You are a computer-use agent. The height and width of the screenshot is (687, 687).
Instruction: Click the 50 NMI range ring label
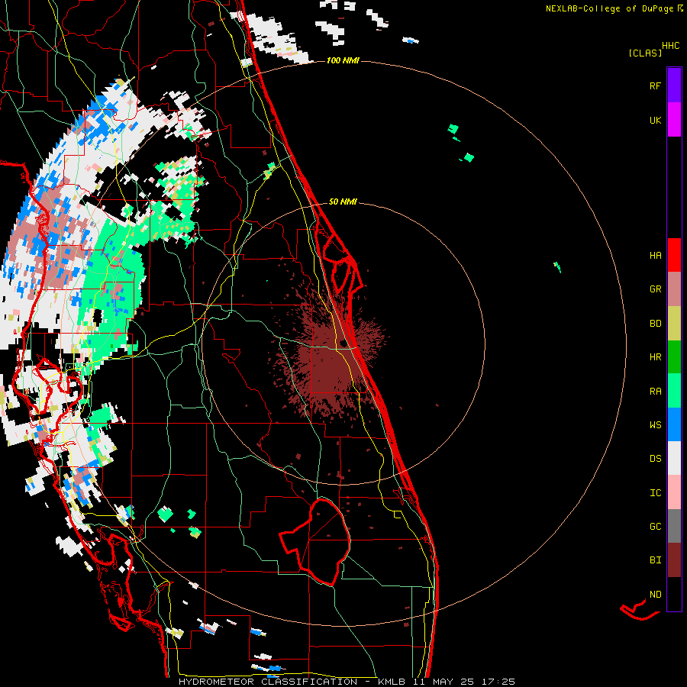[343, 202]
